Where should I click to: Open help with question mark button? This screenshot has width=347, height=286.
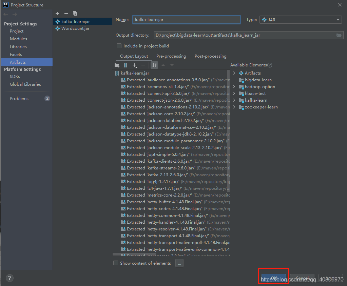pyautogui.click(x=9, y=278)
